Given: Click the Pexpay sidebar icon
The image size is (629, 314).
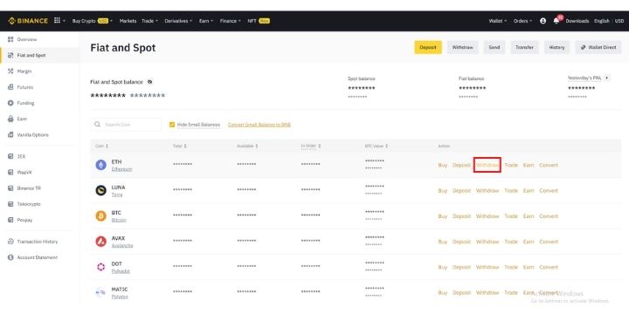Looking at the screenshot, I should point(10,220).
